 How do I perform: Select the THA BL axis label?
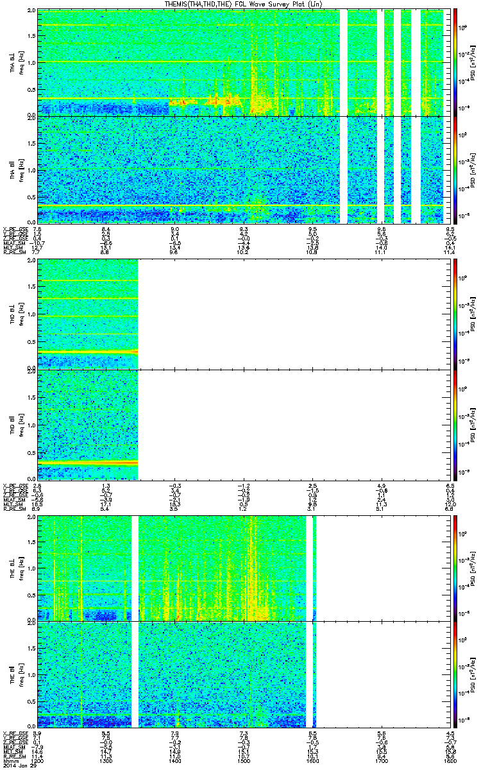point(12,63)
